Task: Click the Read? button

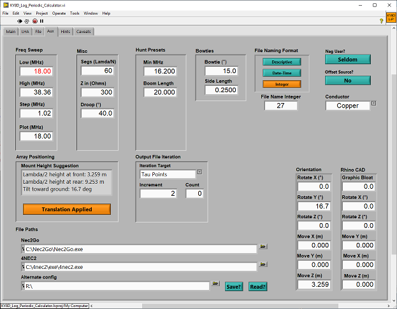Action: [257, 287]
